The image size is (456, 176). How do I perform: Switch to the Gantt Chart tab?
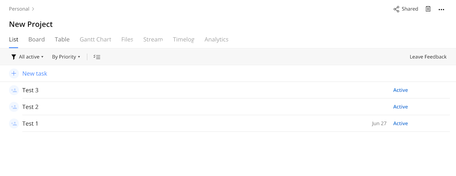(x=95, y=39)
